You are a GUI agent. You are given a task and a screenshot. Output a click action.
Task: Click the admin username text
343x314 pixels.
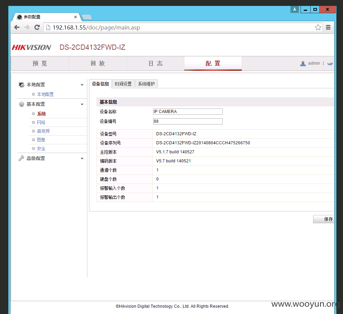click(x=314, y=63)
